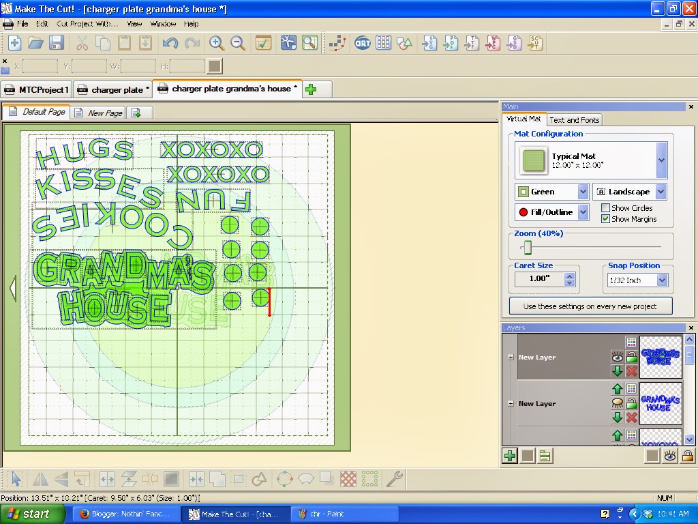Open the Green mat color dropdown
The height and width of the screenshot is (524, 698).
[x=583, y=192]
